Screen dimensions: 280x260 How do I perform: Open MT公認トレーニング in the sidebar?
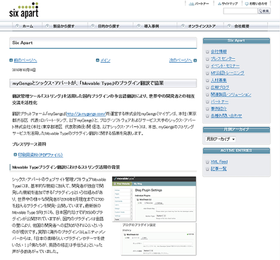click(228, 73)
